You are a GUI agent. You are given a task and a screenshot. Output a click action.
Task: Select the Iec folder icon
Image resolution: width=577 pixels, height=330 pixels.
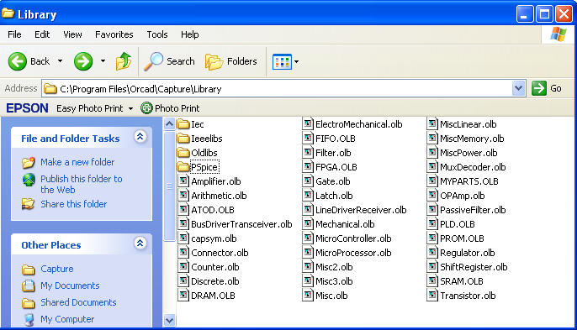tap(183, 123)
